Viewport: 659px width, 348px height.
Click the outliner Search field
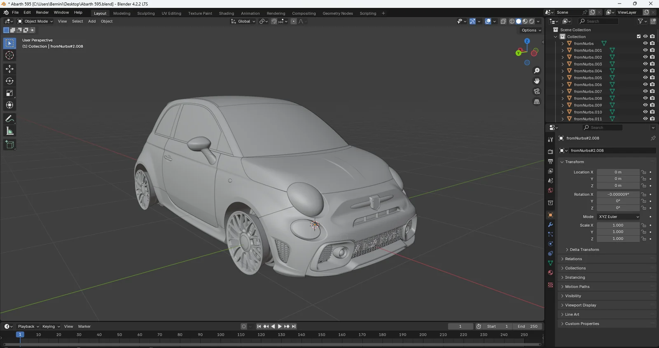tap(598, 21)
